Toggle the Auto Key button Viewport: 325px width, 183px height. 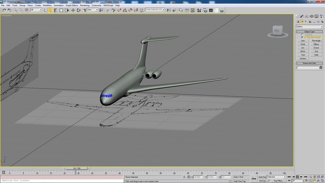tap(262, 177)
